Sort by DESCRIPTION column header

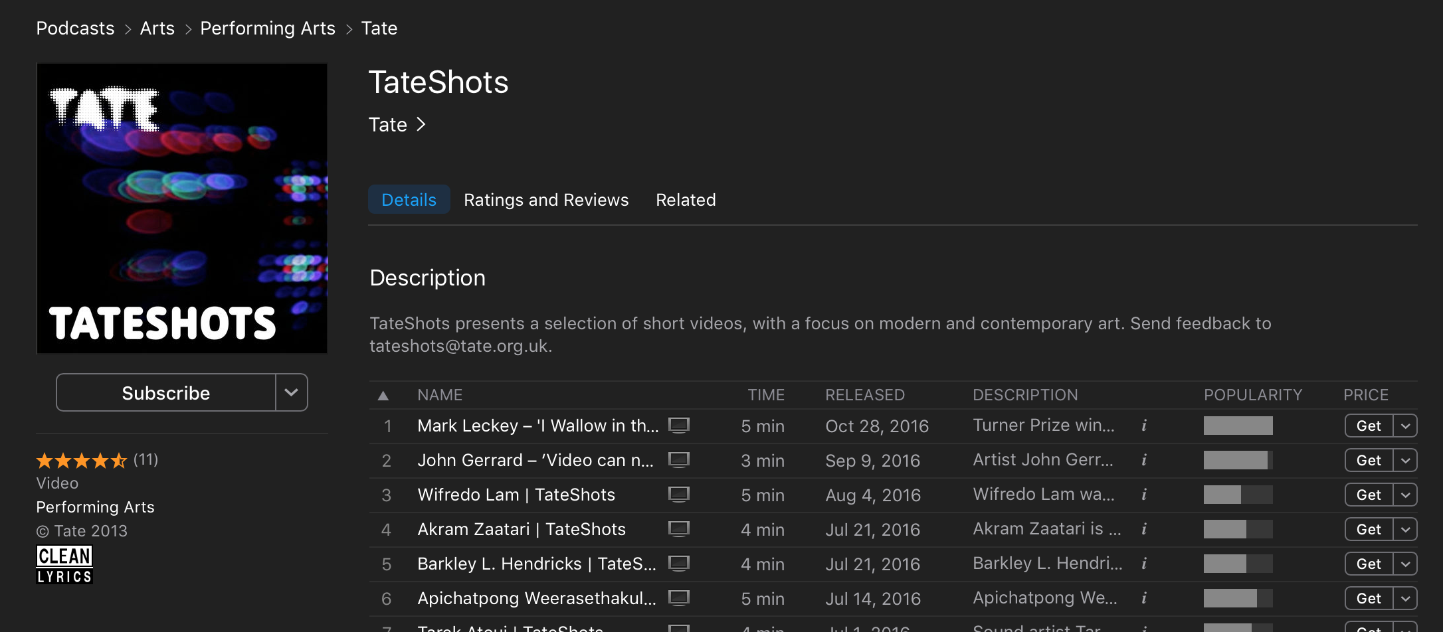pos(1025,395)
